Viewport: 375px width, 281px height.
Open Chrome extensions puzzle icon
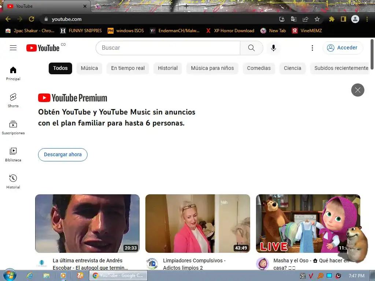(331, 19)
